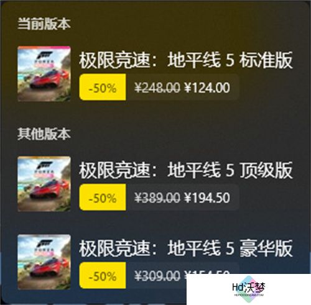Click the 其他版本 section heading
The height and width of the screenshot is (305, 311).
[44, 134]
